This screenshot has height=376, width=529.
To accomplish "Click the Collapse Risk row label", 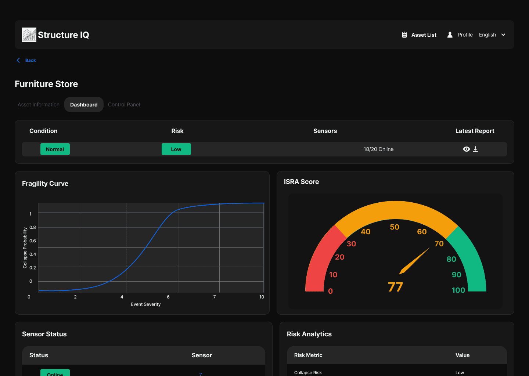I will pos(308,373).
